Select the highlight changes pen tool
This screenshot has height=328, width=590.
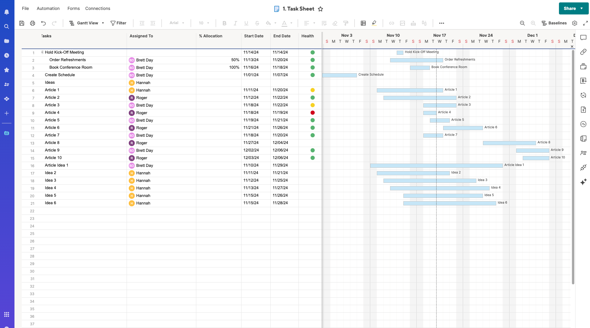[374, 23]
